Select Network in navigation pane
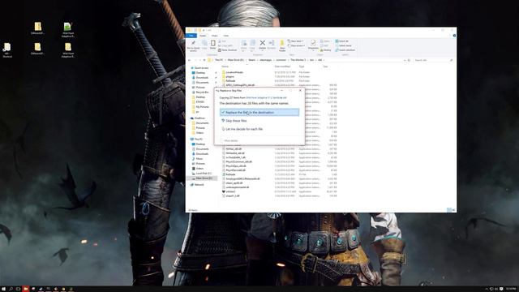This screenshot has height=292, width=519. [x=197, y=185]
